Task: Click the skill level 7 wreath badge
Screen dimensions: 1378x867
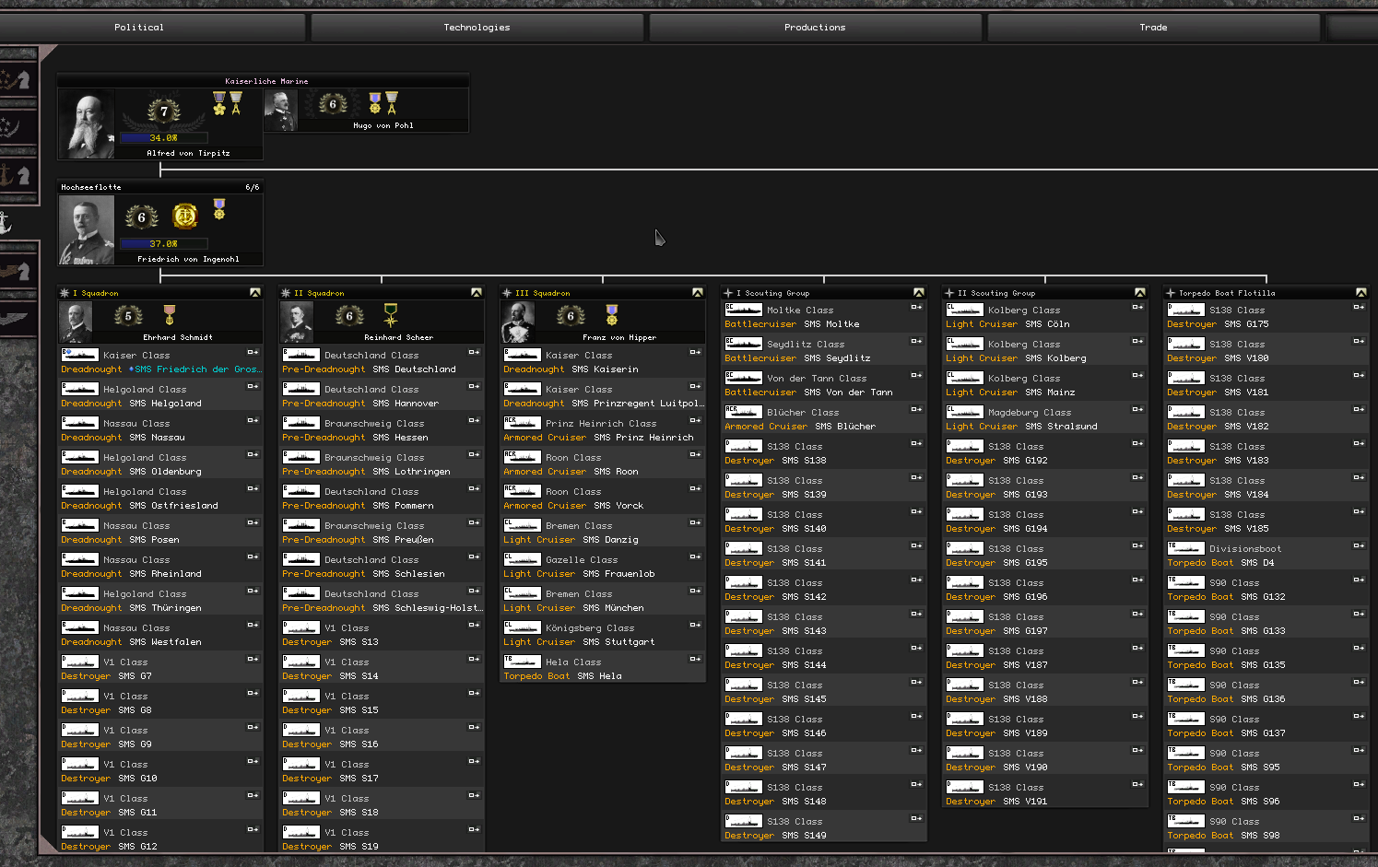Action: click(x=164, y=111)
